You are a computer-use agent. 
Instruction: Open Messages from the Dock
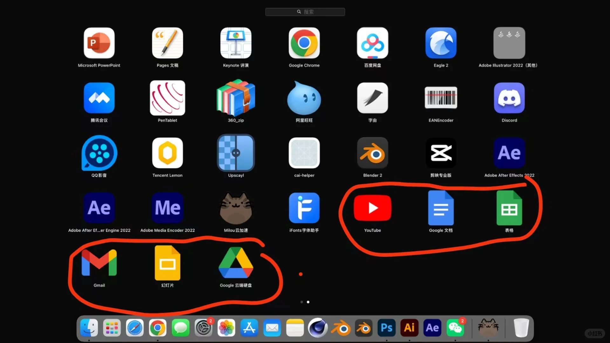(181, 328)
